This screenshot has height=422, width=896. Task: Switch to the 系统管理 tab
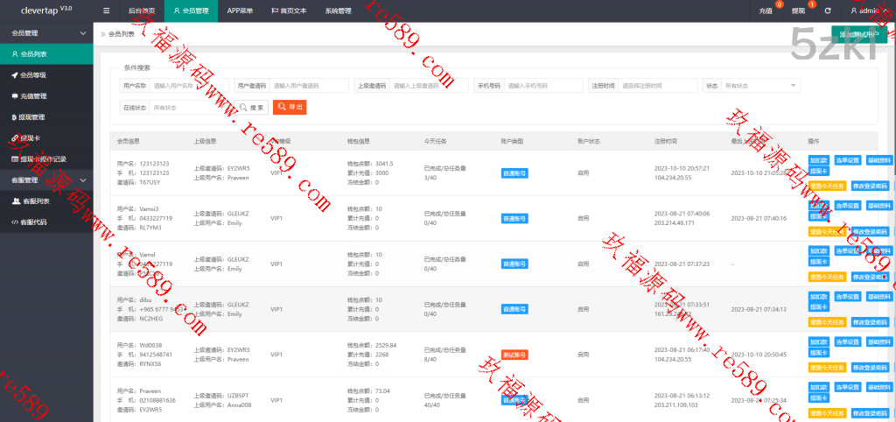coord(338,11)
